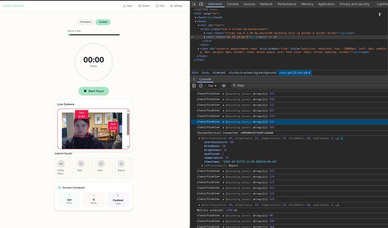Select div.min-h-screen.bg-background breadcrumb

(x=252, y=72)
